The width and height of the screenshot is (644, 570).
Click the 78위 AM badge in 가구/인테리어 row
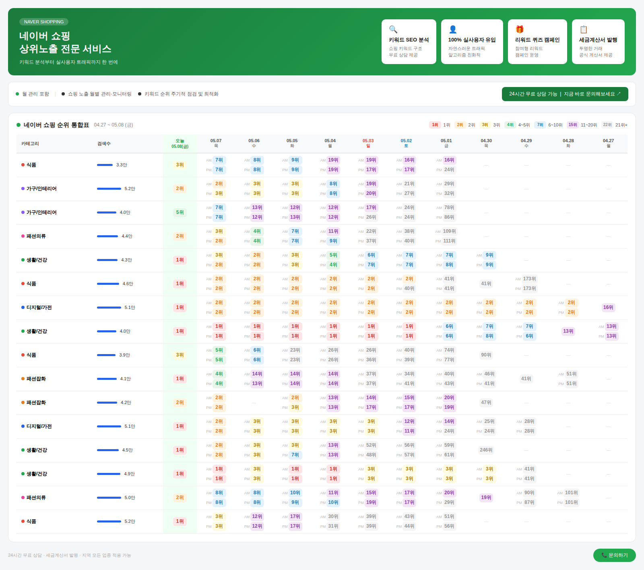click(x=449, y=207)
